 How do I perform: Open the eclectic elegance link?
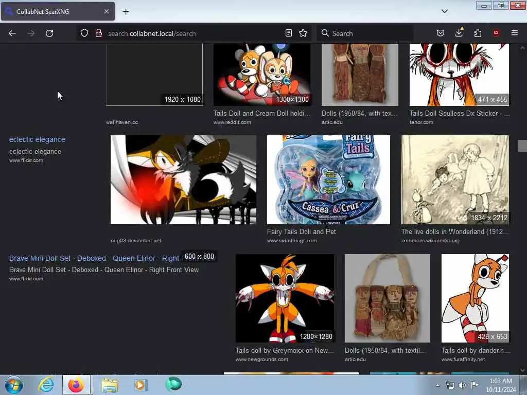pyautogui.click(x=37, y=139)
